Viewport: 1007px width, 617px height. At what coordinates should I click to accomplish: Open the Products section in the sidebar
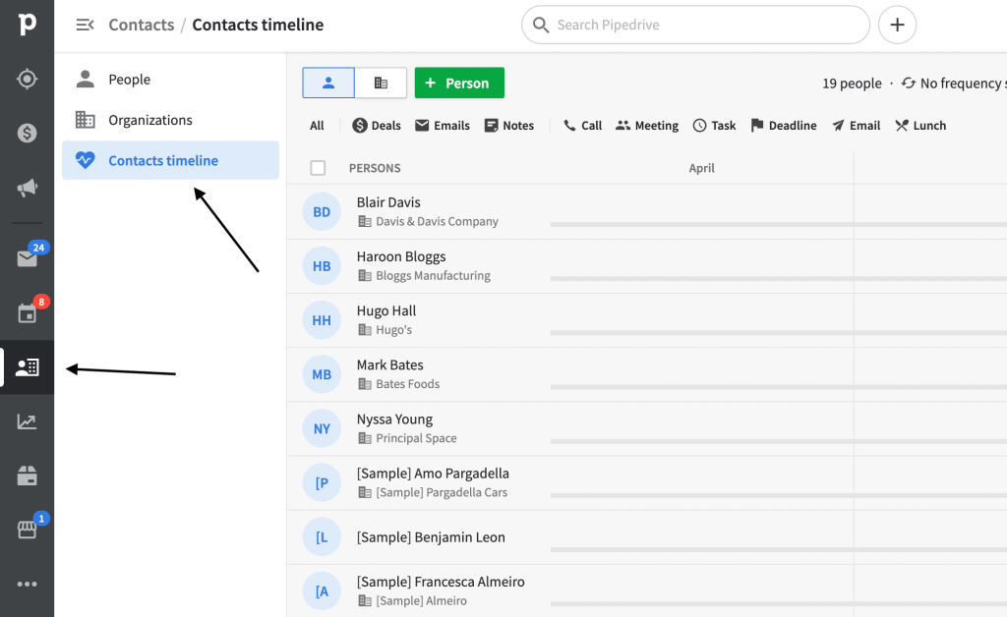click(x=27, y=474)
